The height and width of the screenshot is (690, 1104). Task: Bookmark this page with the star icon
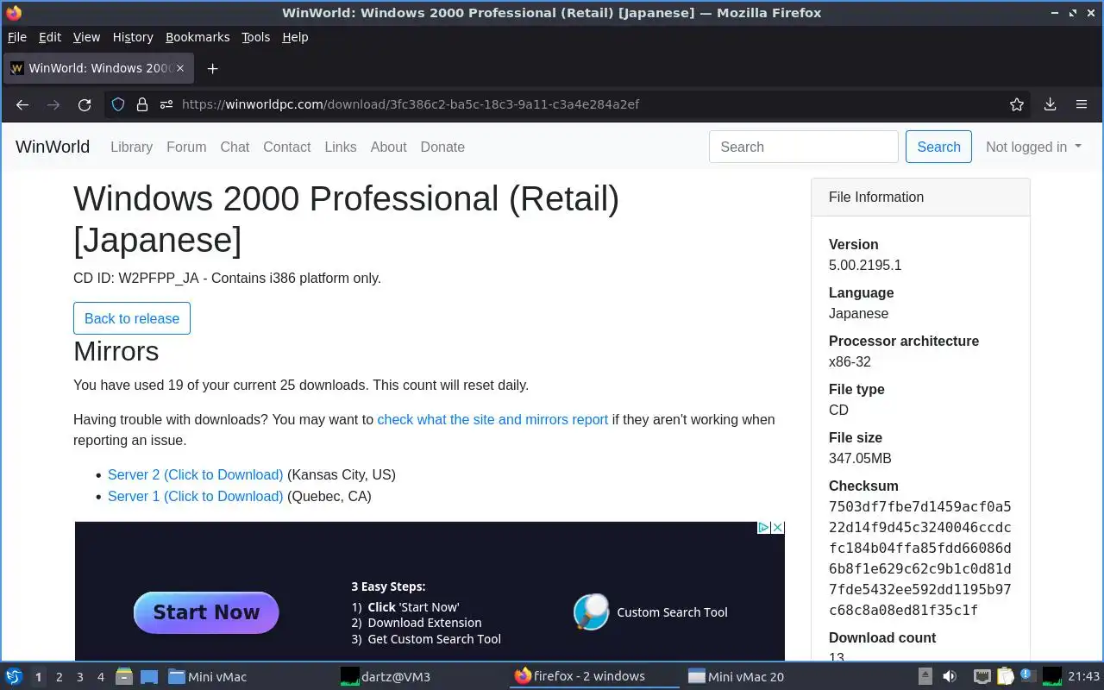pos(1017,104)
